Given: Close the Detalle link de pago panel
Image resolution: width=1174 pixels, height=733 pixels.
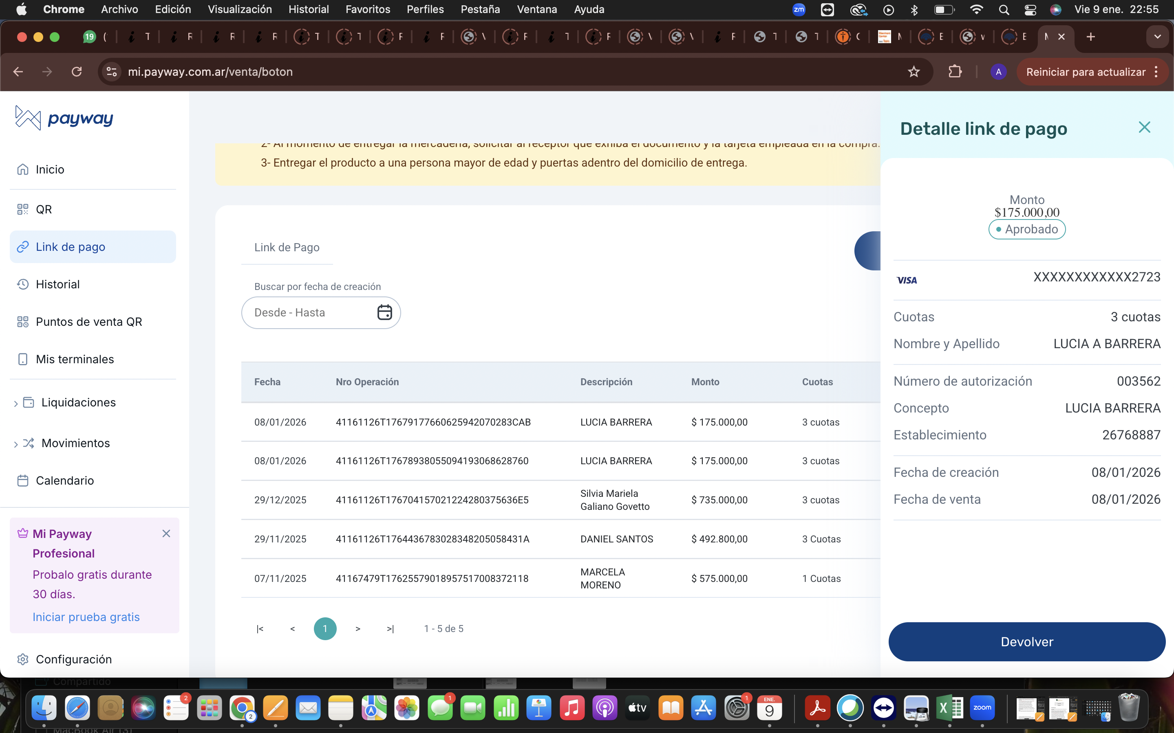Looking at the screenshot, I should (x=1144, y=127).
